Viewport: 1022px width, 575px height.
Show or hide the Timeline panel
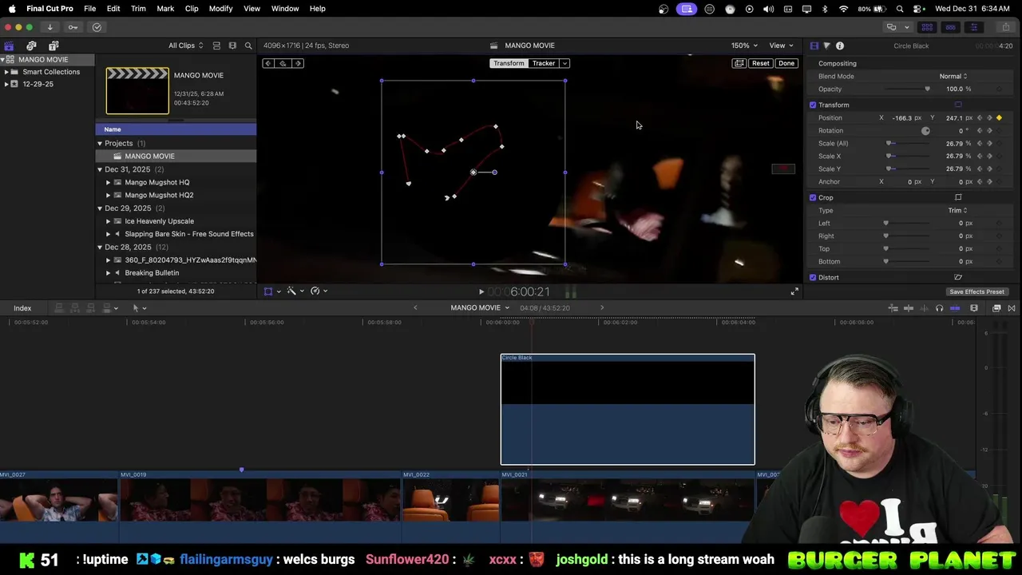(x=950, y=27)
